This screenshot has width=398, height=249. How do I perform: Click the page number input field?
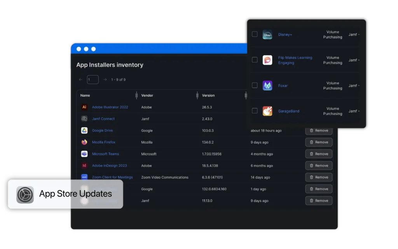(93, 79)
